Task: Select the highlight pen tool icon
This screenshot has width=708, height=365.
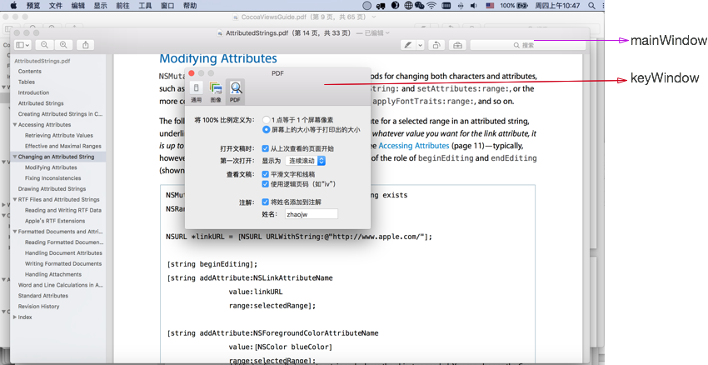Action: coord(408,45)
